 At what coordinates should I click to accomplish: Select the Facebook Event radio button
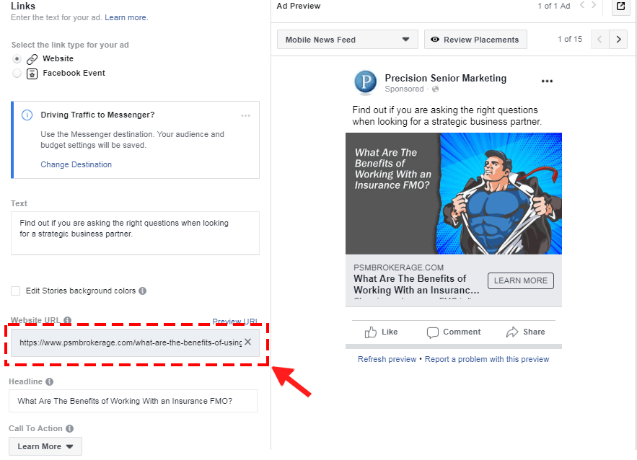coord(17,74)
